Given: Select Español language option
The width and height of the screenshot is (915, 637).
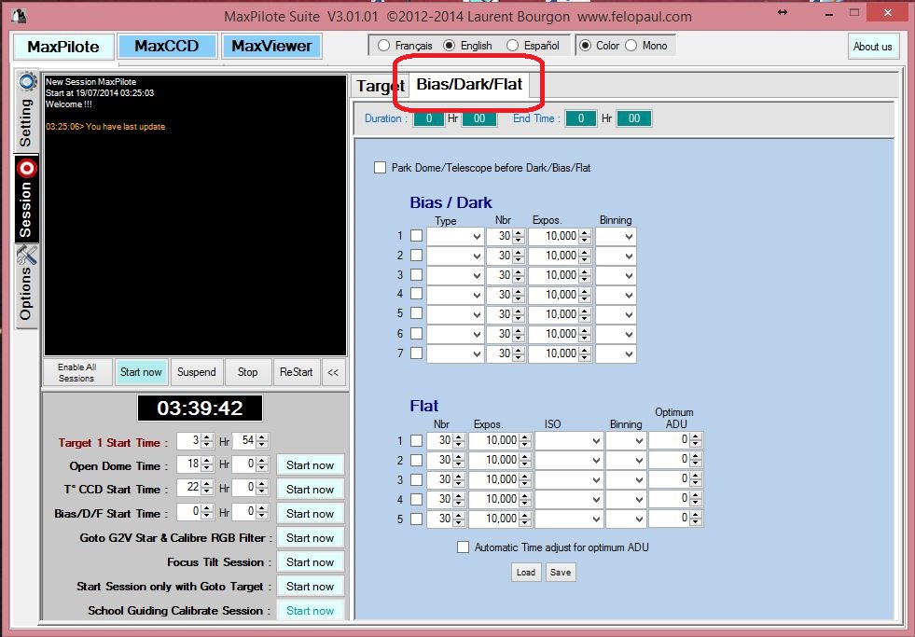Looking at the screenshot, I should 533,46.
